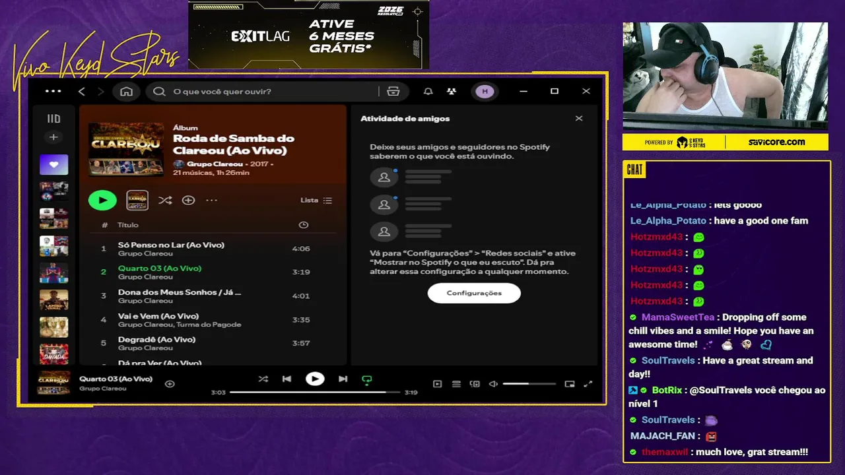Collapse the Your Library sidebar icon
This screenshot has width=845, height=475.
(53, 119)
